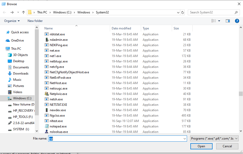Toggle the preview pane icon

[x=228, y=21]
